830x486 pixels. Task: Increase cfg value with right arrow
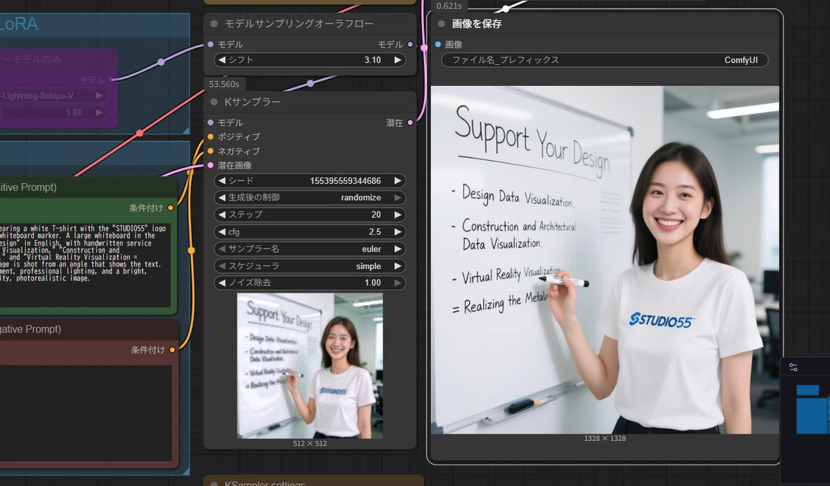[x=398, y=232]
